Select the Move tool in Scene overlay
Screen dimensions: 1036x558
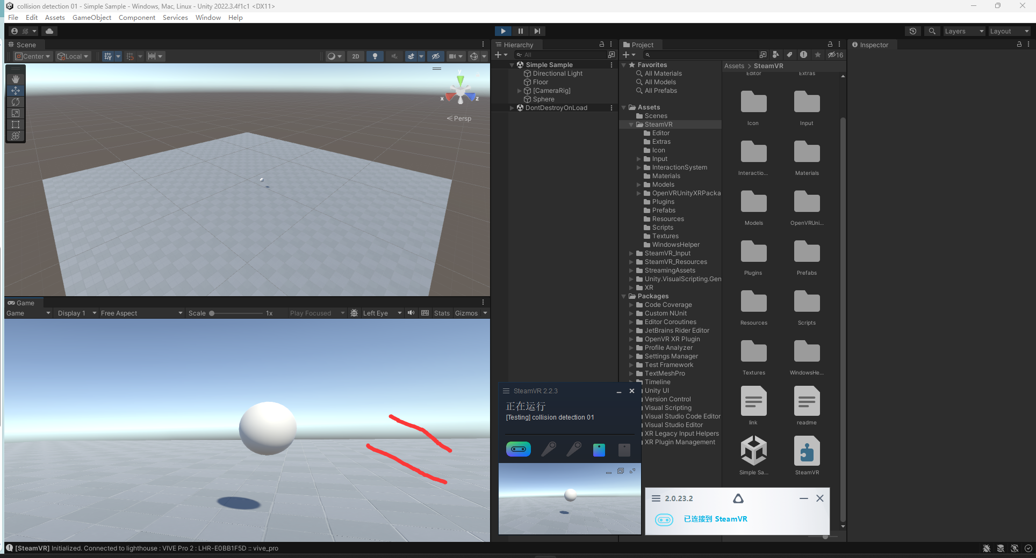tap(16, 91)
